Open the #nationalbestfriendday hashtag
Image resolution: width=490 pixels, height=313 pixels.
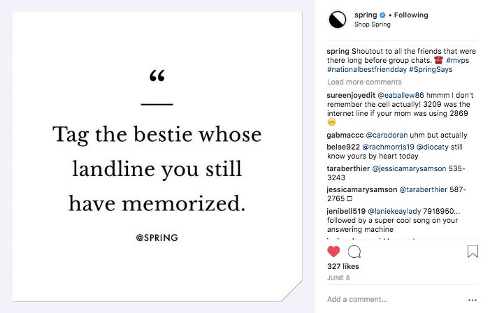click(366, 71)
